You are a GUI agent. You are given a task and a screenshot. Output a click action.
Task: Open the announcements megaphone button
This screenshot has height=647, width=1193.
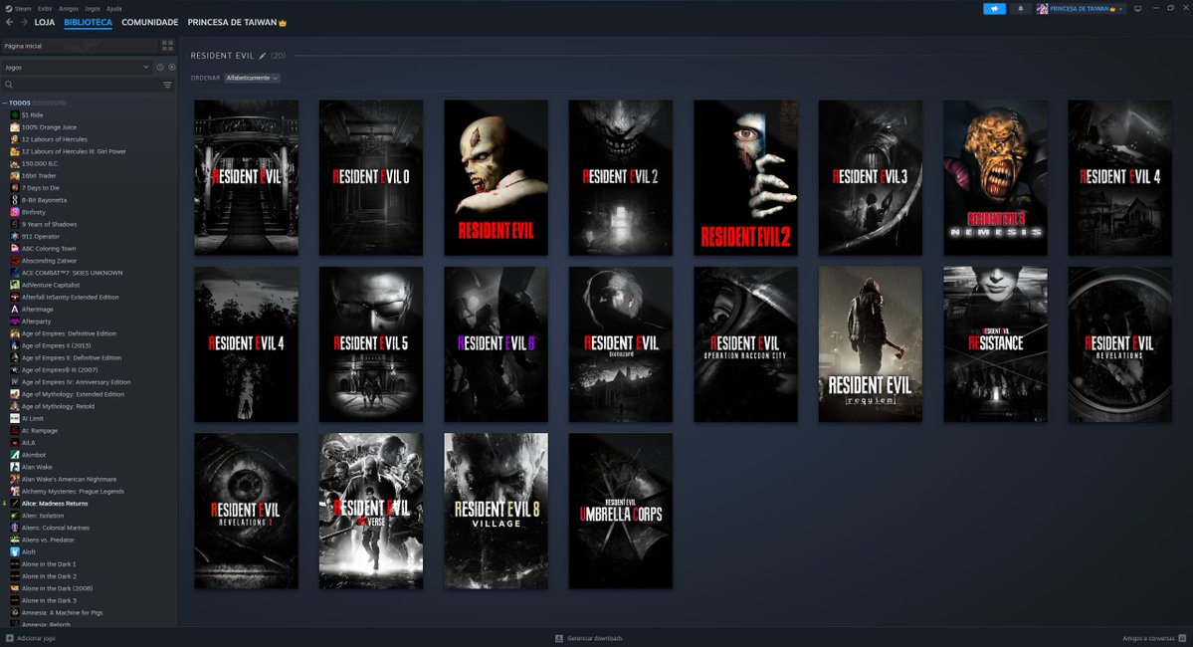click(994, 9)
